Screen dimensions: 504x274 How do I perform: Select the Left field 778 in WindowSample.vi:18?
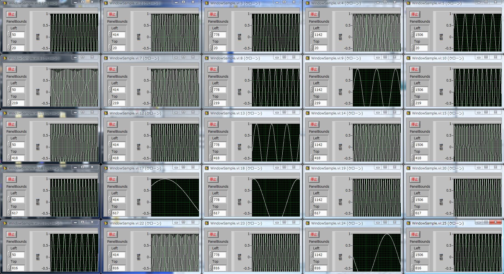click(x=219, y=200)
